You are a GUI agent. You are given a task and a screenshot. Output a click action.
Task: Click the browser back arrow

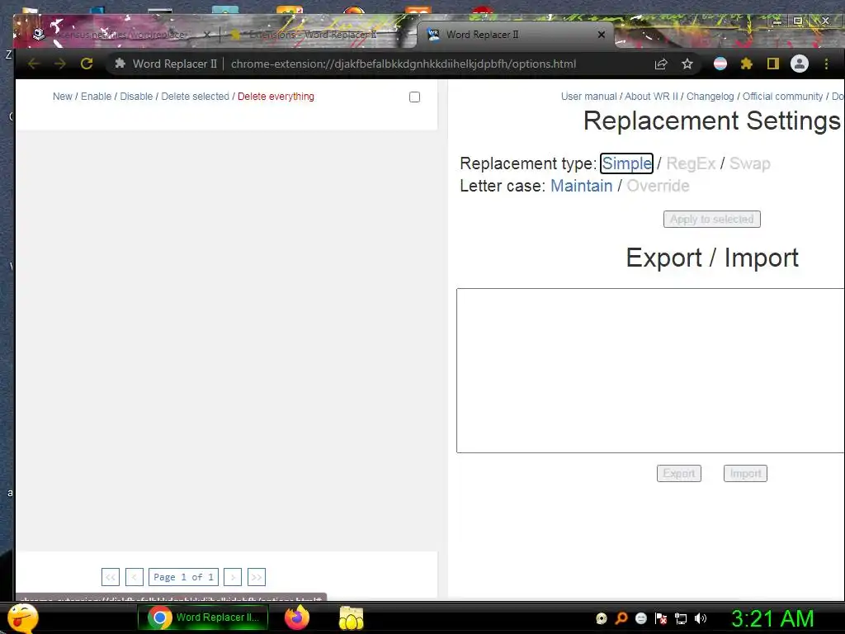(x=34, y=64)
